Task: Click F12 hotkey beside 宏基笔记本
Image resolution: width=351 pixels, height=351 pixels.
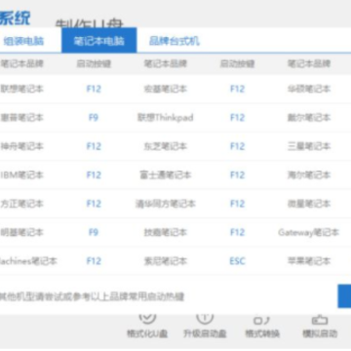Action: pyautogui.click(x=237, y=89)
